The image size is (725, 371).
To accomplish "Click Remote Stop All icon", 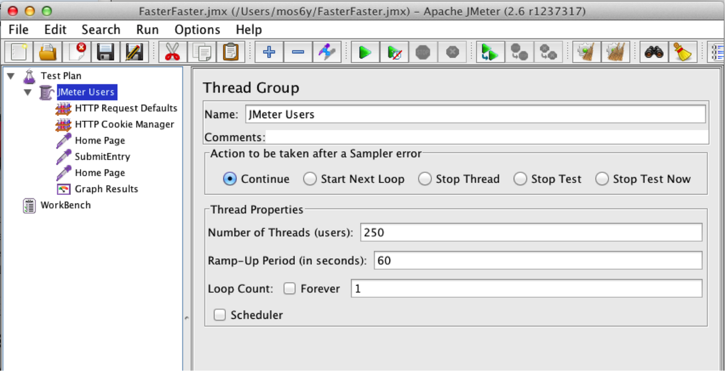I will tap(519, 52).
